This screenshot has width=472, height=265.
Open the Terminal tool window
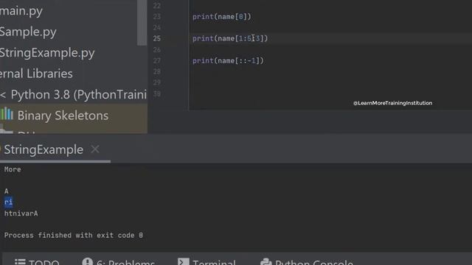tap(206, 262)
